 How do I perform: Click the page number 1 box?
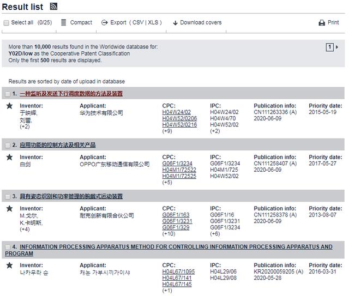coord(330,47)
